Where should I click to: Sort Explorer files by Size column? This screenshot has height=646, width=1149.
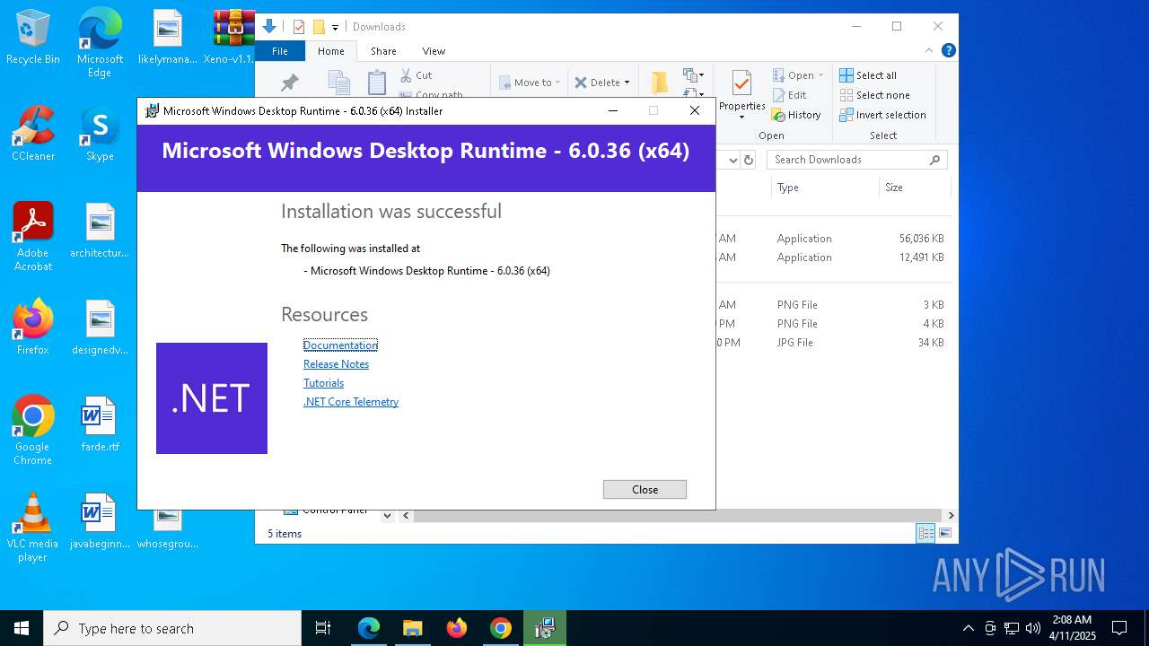click(914, 188)
